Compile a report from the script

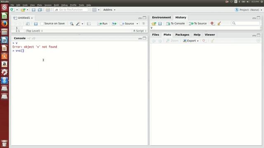pos(89,24)
